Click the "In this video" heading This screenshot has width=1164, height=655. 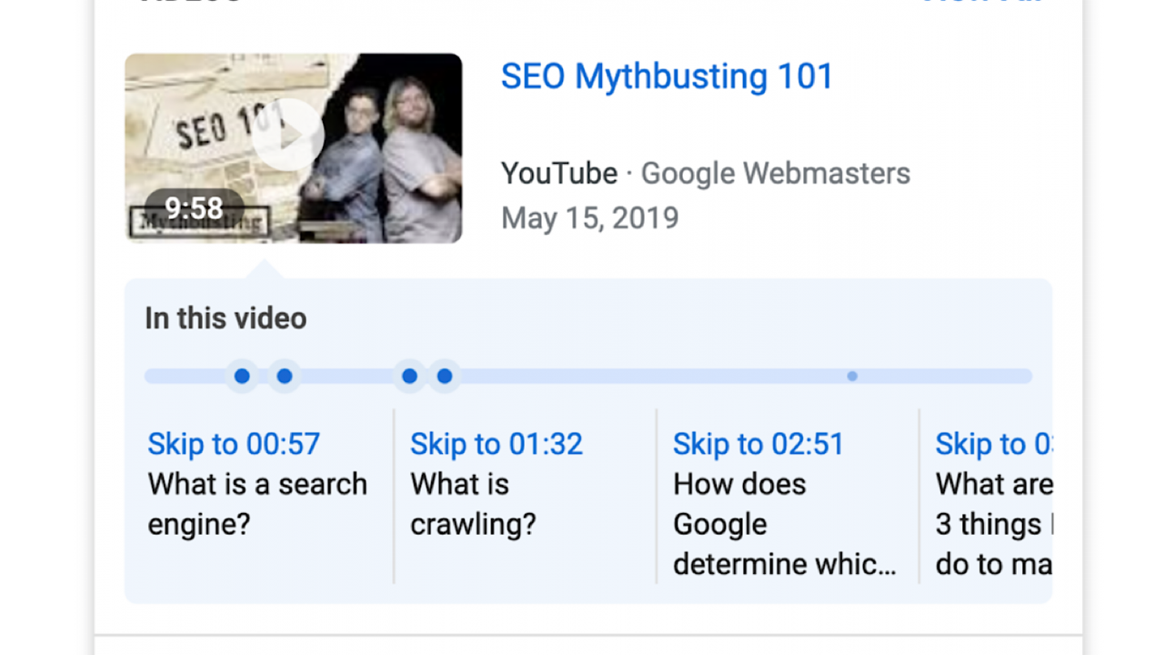[x=226, y=318]
